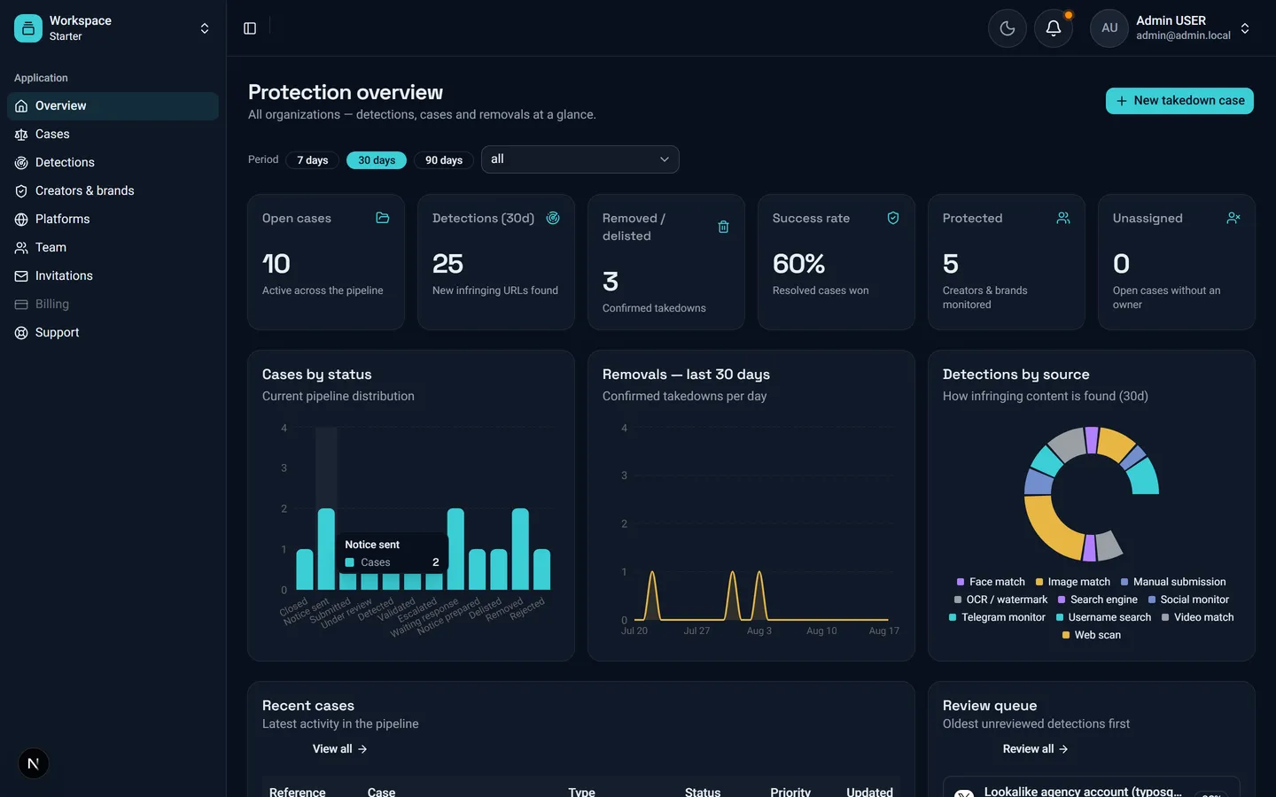The image size is (1276, 797).
Task: Click the Detections radar sidebar icon
Action: coord(21,162)
